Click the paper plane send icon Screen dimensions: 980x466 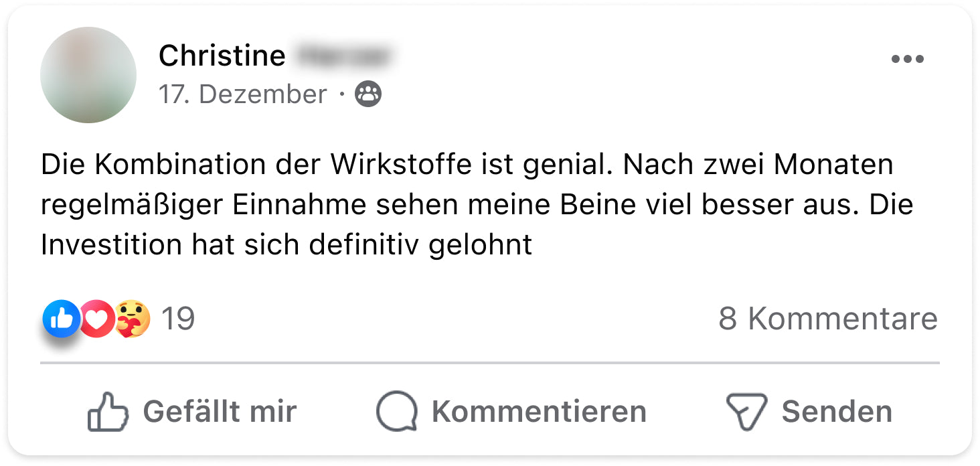tap(746, 411)
